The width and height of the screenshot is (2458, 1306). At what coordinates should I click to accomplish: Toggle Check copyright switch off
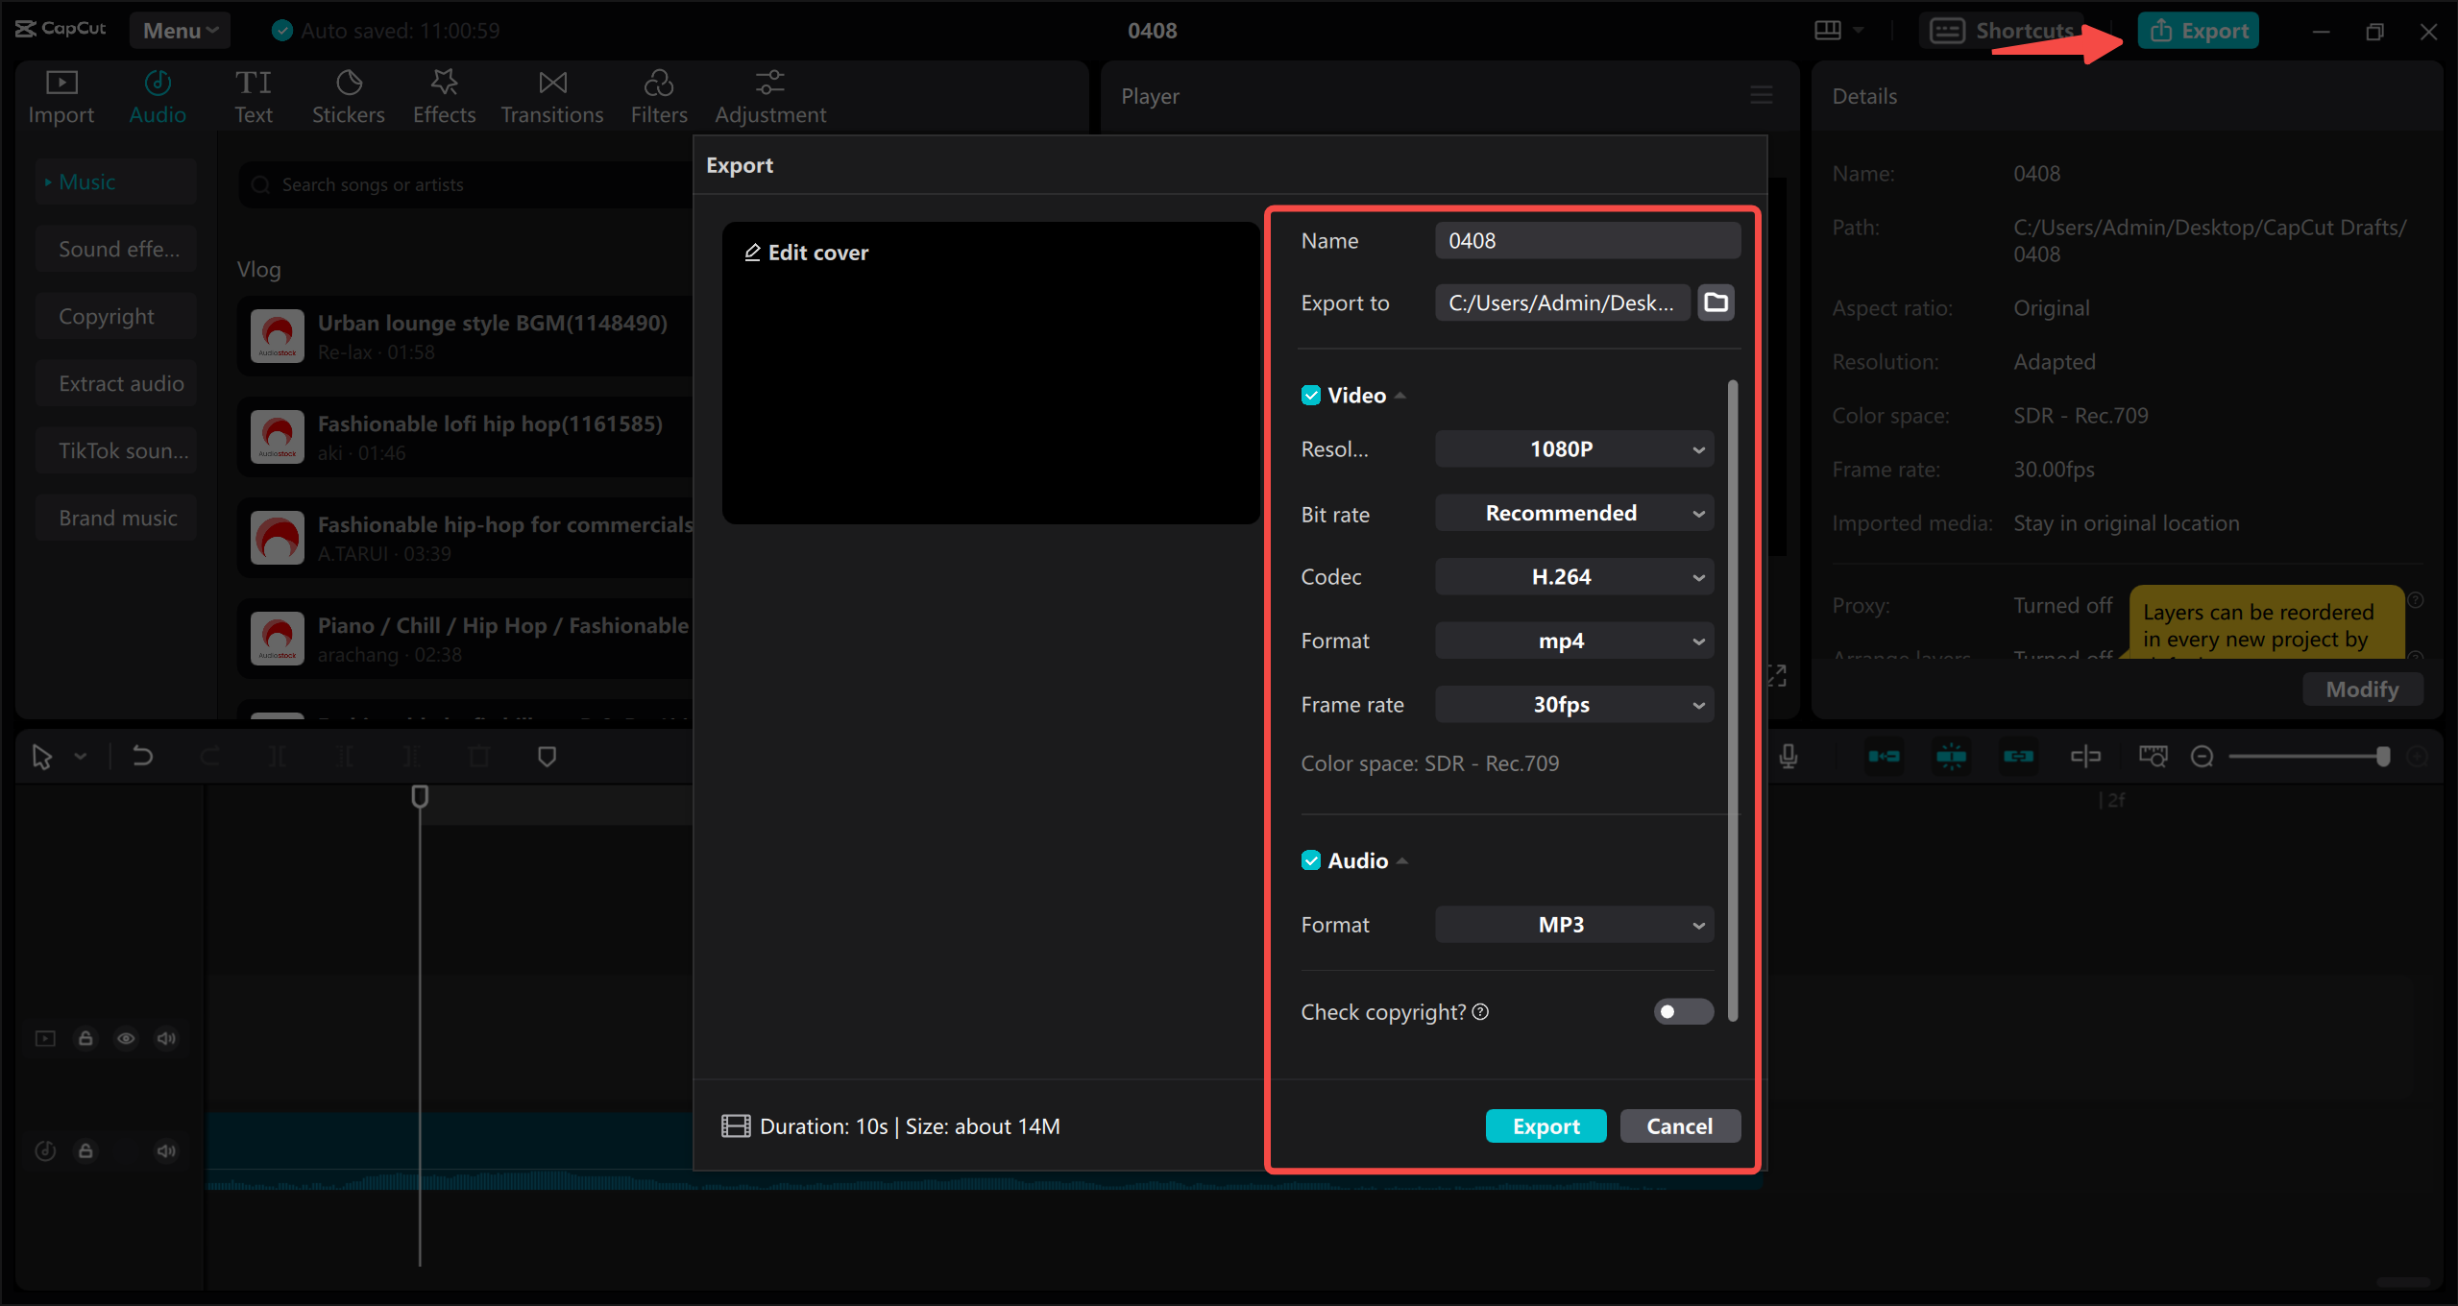pos(1683,1012)
